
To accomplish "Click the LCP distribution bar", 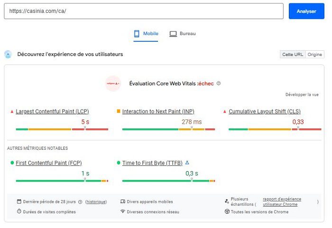I will click(x=62, y=129).
